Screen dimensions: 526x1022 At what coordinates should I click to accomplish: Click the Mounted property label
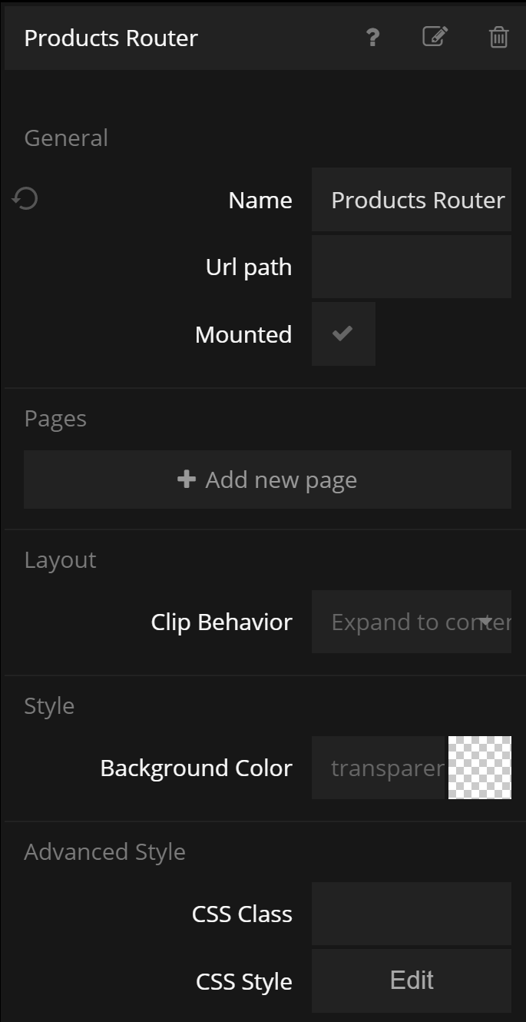click(243, 335)
